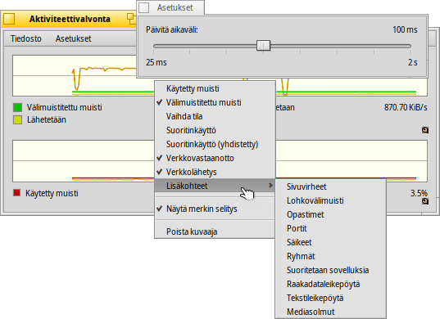Uncheck Verkkolähetys in context menu
Image resolution: width=440 pixels, height=319 pixels.
click(x=215, y=172)
